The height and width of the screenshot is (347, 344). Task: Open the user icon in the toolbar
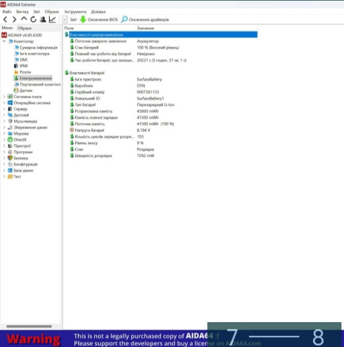(x=43, y=19)
